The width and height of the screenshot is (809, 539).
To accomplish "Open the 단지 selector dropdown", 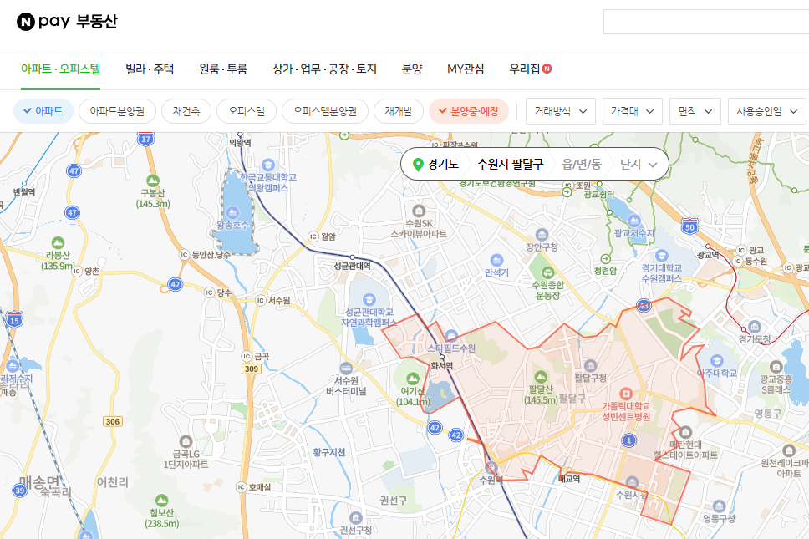I will click(639, 164).
